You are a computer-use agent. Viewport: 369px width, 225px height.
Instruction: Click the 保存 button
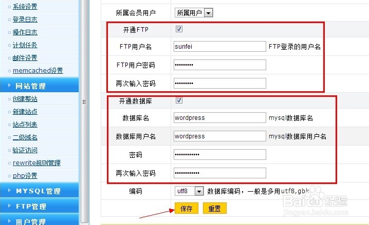click(x=187, y=208)
